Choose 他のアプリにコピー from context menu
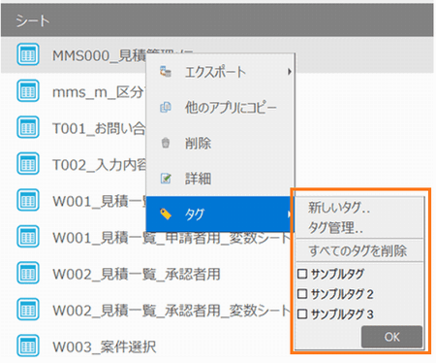This screenshot has height=363, width=436. 221,107
